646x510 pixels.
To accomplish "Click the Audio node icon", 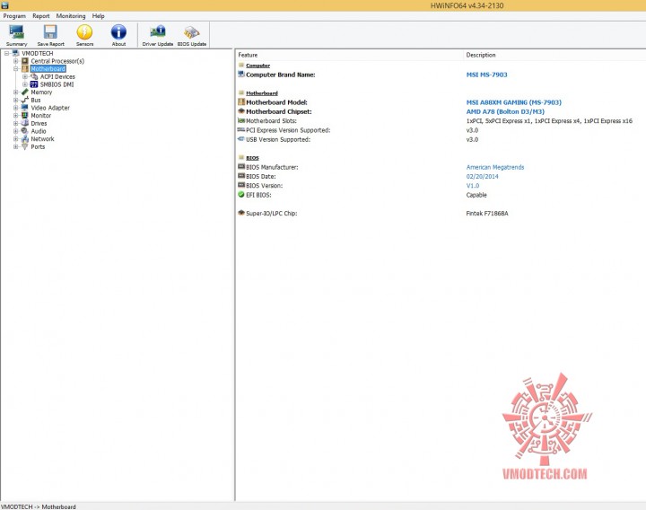I will pyautogui.click(x=25, y=131).
